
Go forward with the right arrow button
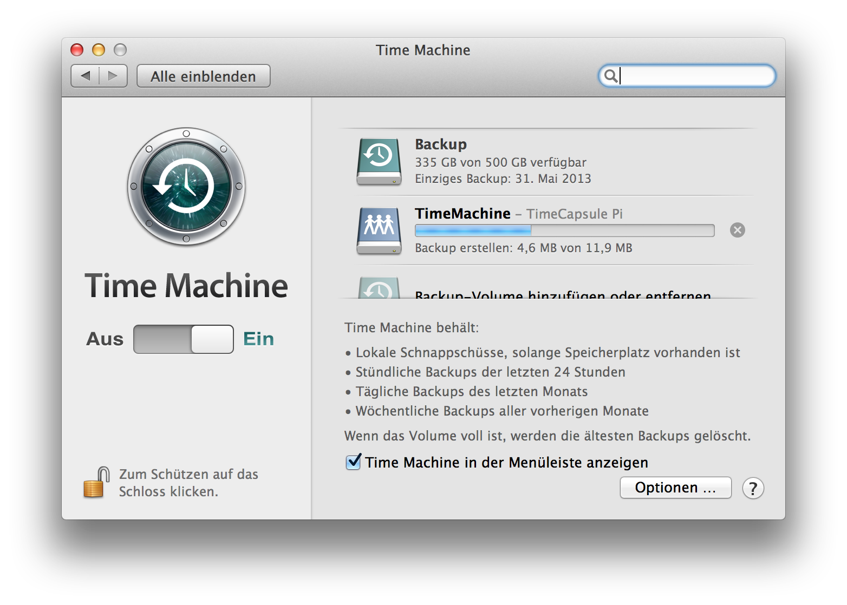point(113,76)
